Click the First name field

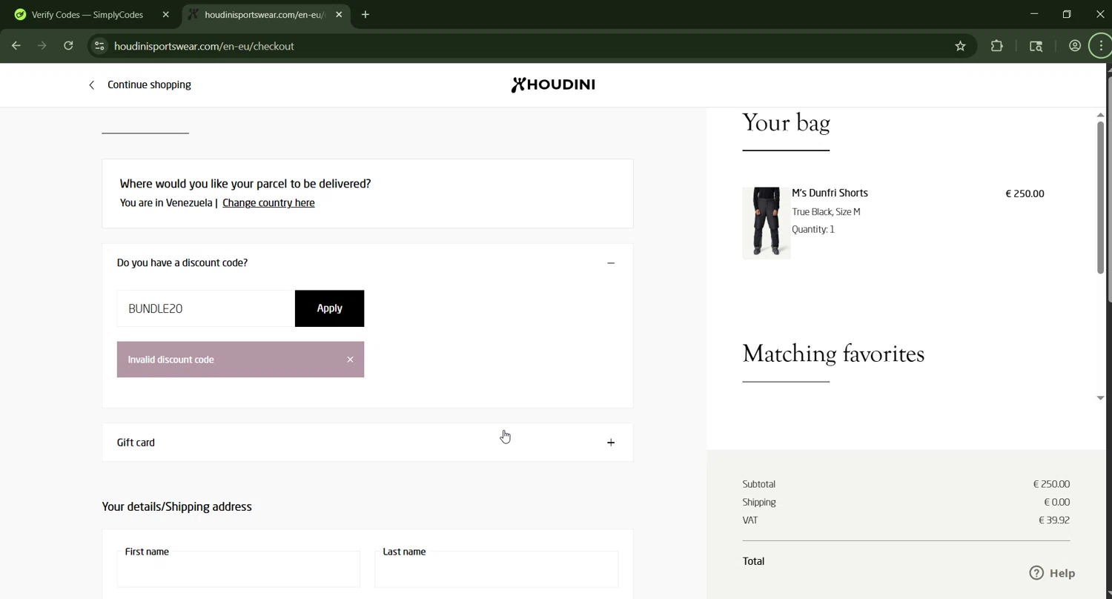[239, 569]
